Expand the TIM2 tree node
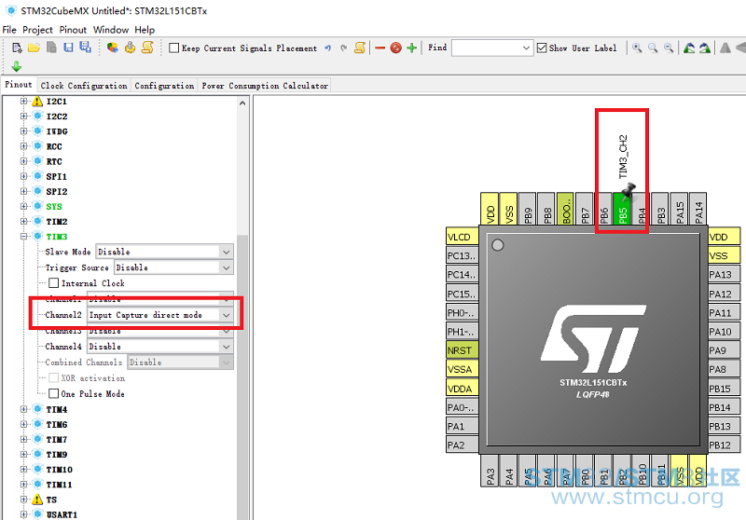 tap(23, 222)
